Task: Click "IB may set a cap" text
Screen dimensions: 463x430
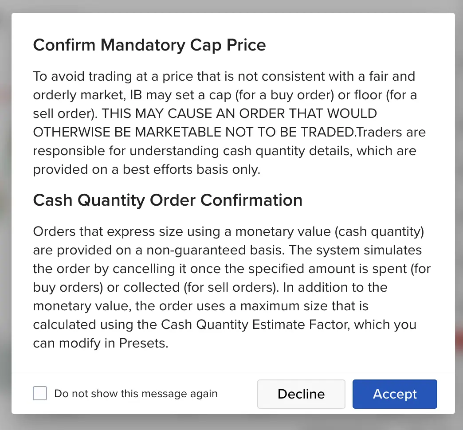Action: coord(180,95)
